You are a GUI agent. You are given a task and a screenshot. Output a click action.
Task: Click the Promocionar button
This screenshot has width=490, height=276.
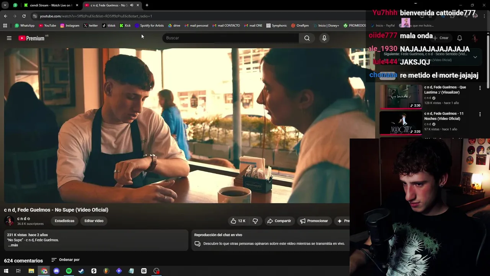[314, 221]
